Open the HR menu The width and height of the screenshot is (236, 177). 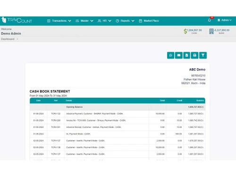(x=104, y=21)
